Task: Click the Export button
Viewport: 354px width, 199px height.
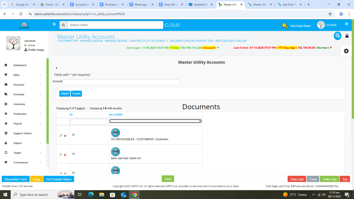Action: point(76,94)
